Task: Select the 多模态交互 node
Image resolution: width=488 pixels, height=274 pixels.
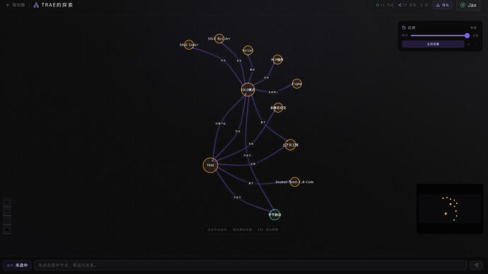Action: click(x=278, y=108)
